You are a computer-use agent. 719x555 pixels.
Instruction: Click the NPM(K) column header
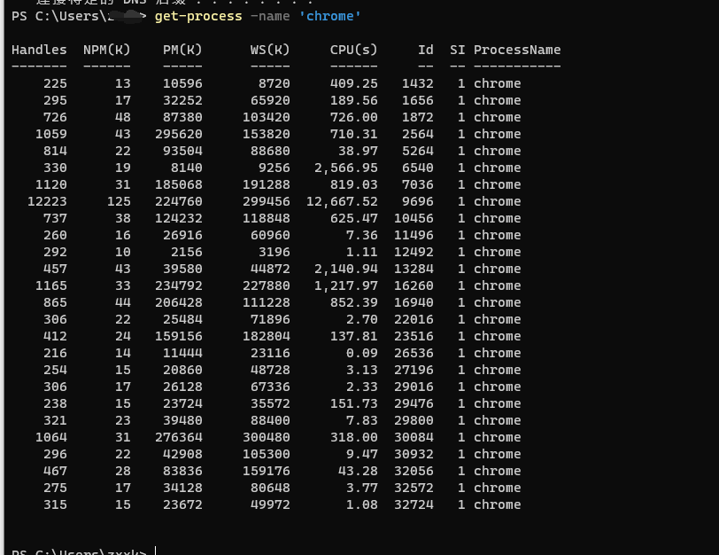(x=107, y=50)
